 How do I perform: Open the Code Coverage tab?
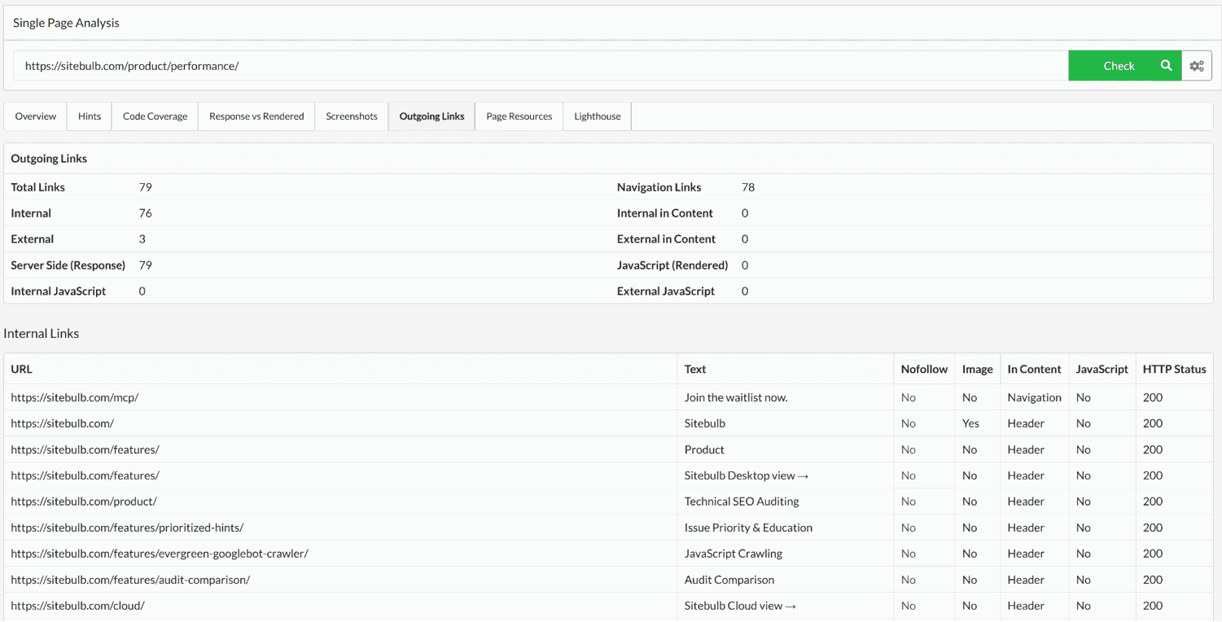[155, 116]
